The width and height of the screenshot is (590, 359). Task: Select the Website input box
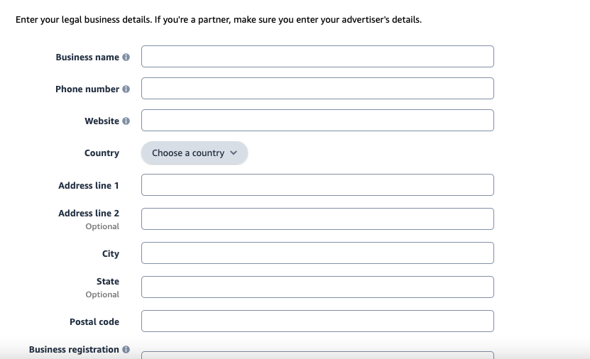pyautogui.click(x=317, y=121)
